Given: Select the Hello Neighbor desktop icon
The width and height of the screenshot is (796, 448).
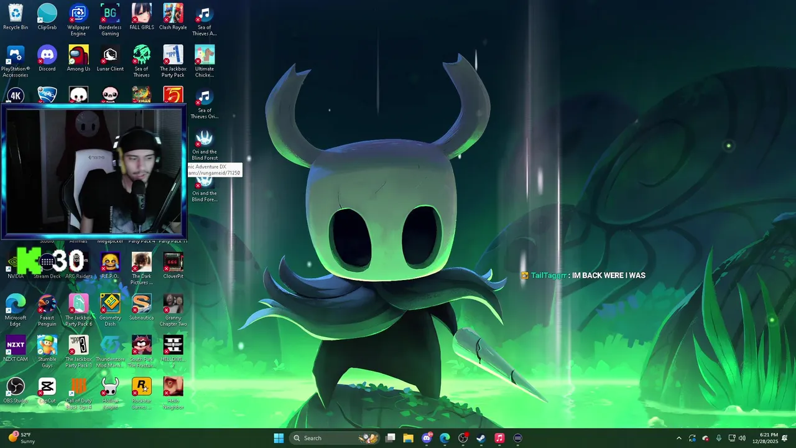Looking at the screenshot, I should coord(173,393).
